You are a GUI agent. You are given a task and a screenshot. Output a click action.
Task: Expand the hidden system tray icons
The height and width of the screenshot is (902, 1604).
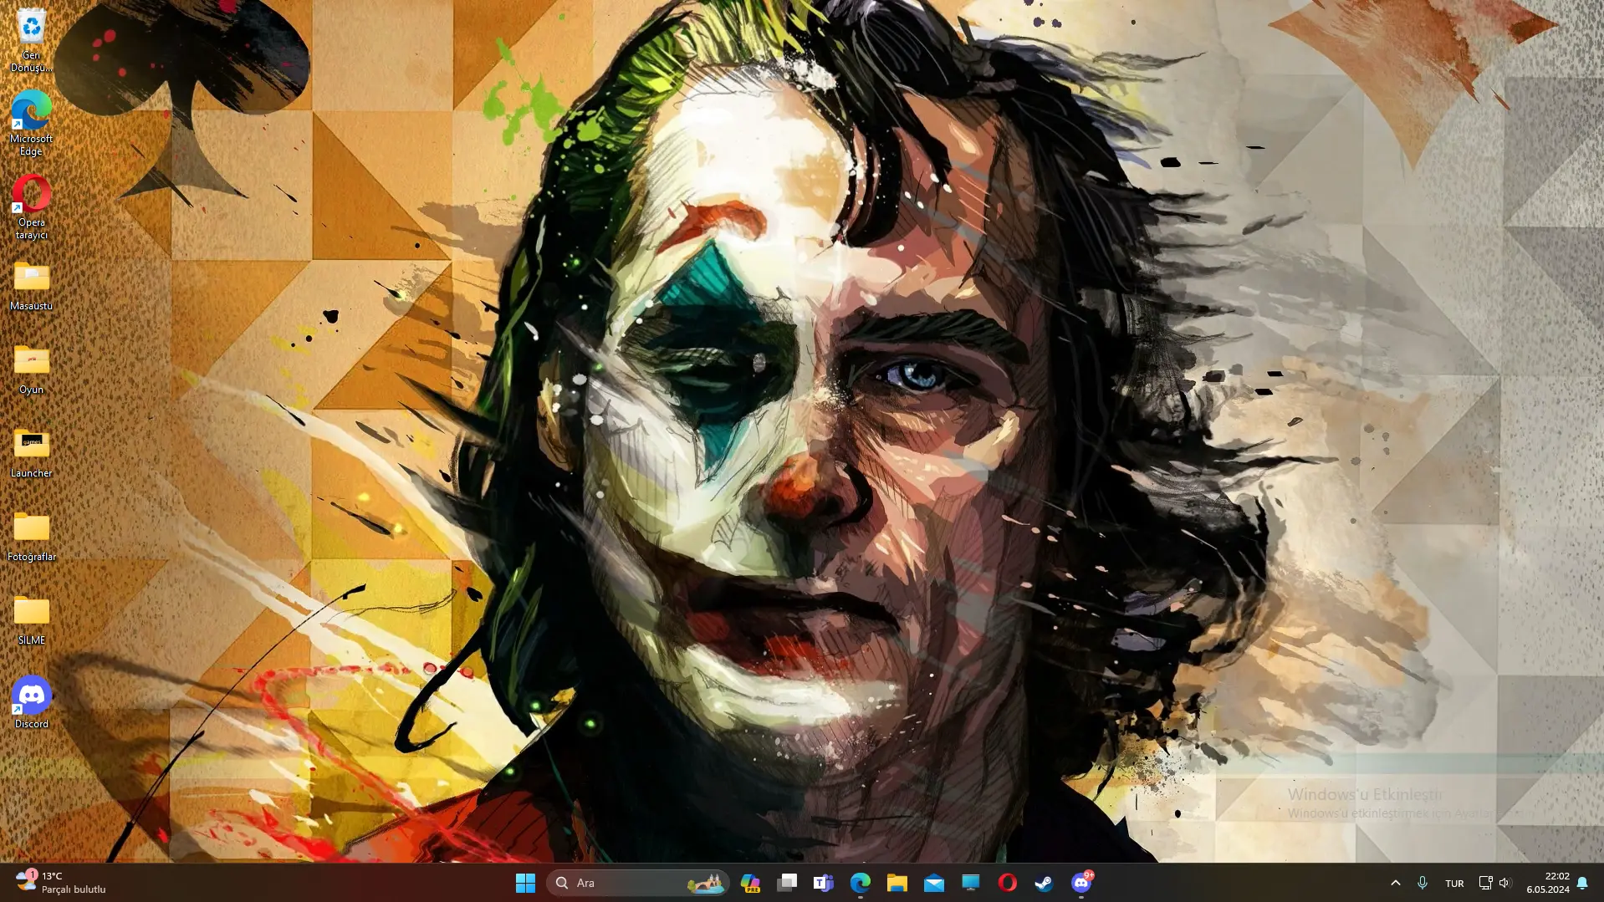(x=1395, y=883)
